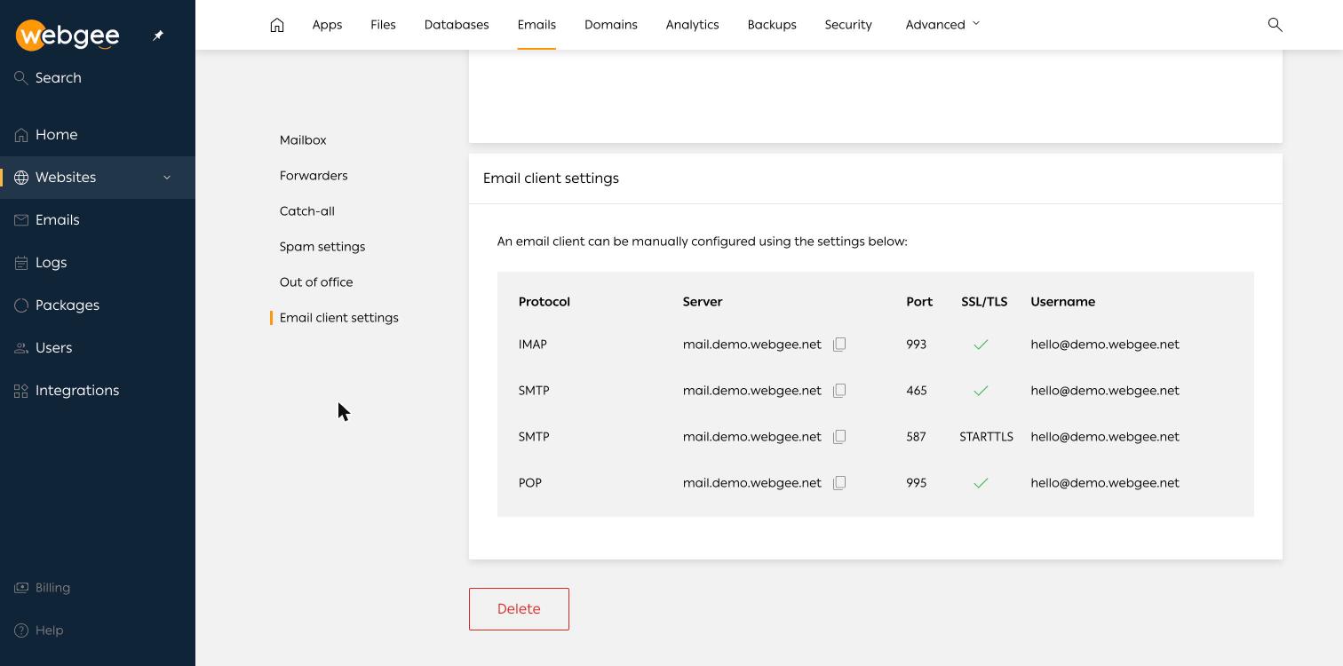Click the Help question mark icon
This screenshot has height=666, width=1343.
[21, 630]
